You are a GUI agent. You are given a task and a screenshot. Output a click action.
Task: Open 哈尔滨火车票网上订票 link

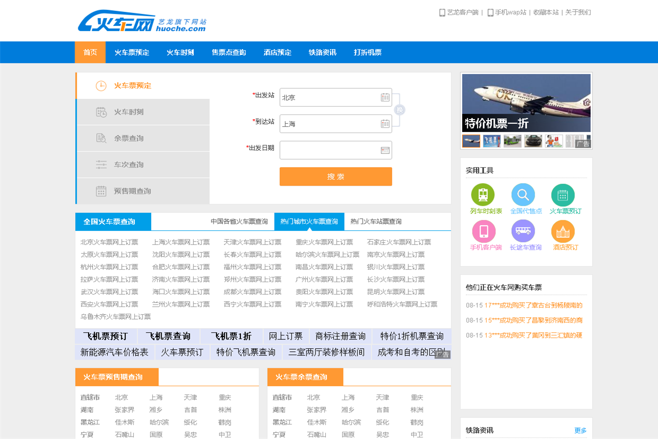tap(327, 255)
